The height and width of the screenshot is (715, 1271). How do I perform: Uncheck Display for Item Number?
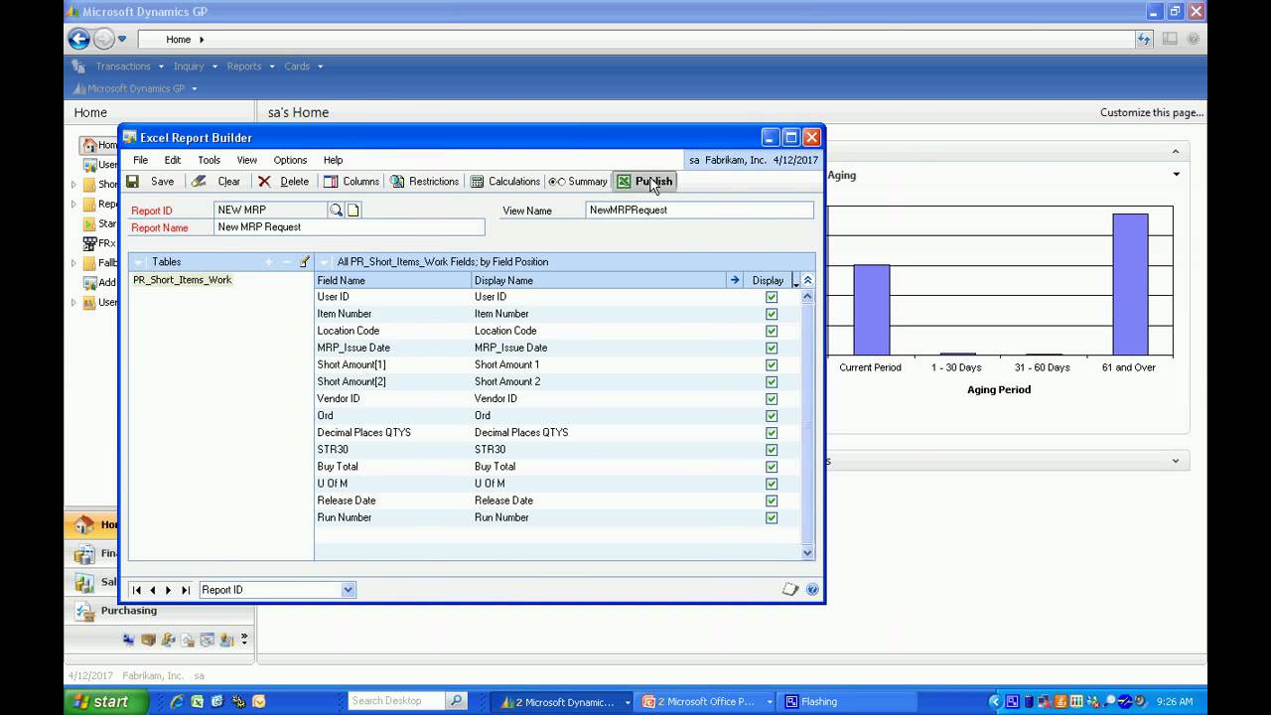pos(772,314)
